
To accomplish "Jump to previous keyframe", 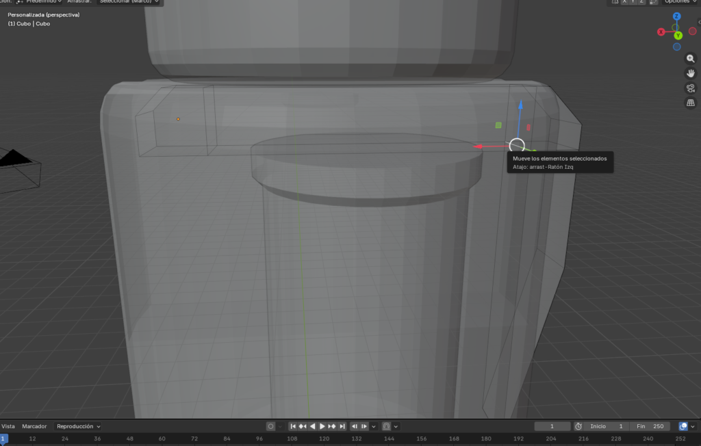I will tap(303, 426).
